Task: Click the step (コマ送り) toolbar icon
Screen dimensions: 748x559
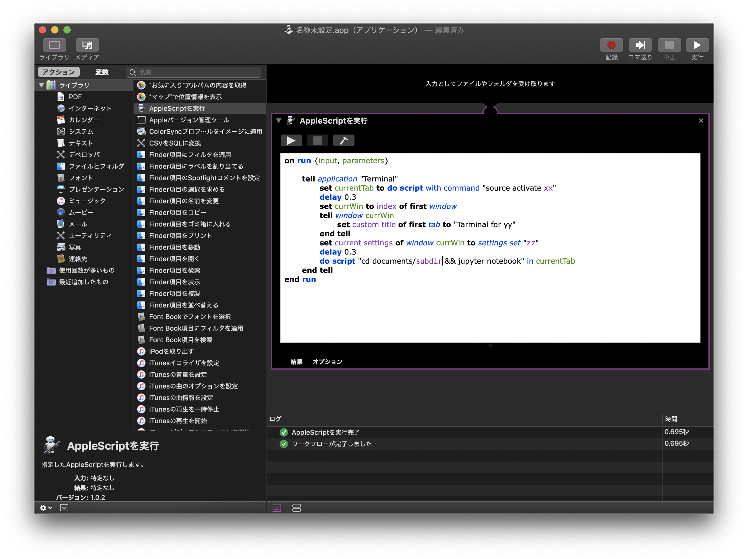Action: click(x=640, y=45)
